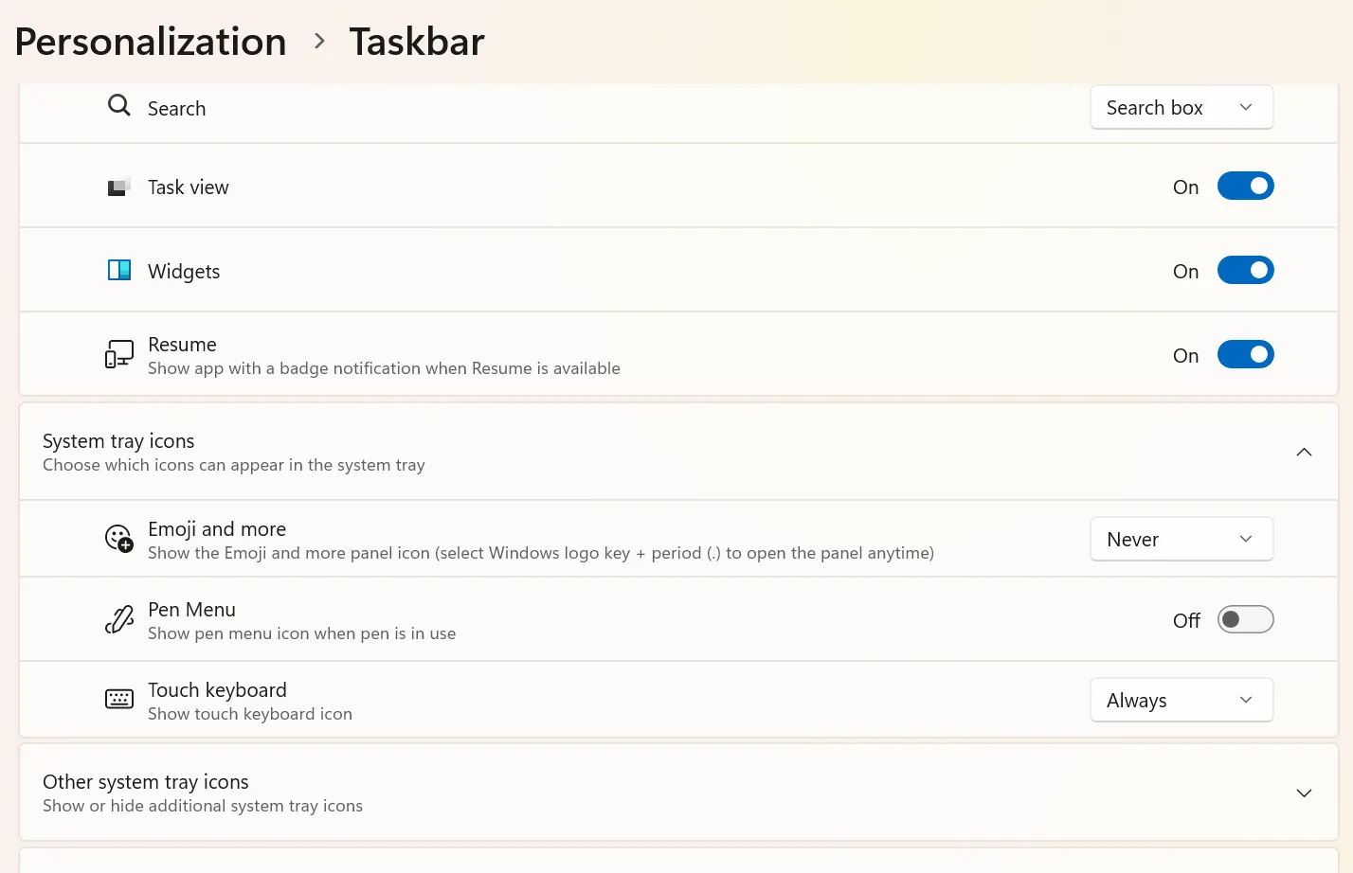Click the Widgets label
This screenshot has height=873, width=1353.
point(184,272)
